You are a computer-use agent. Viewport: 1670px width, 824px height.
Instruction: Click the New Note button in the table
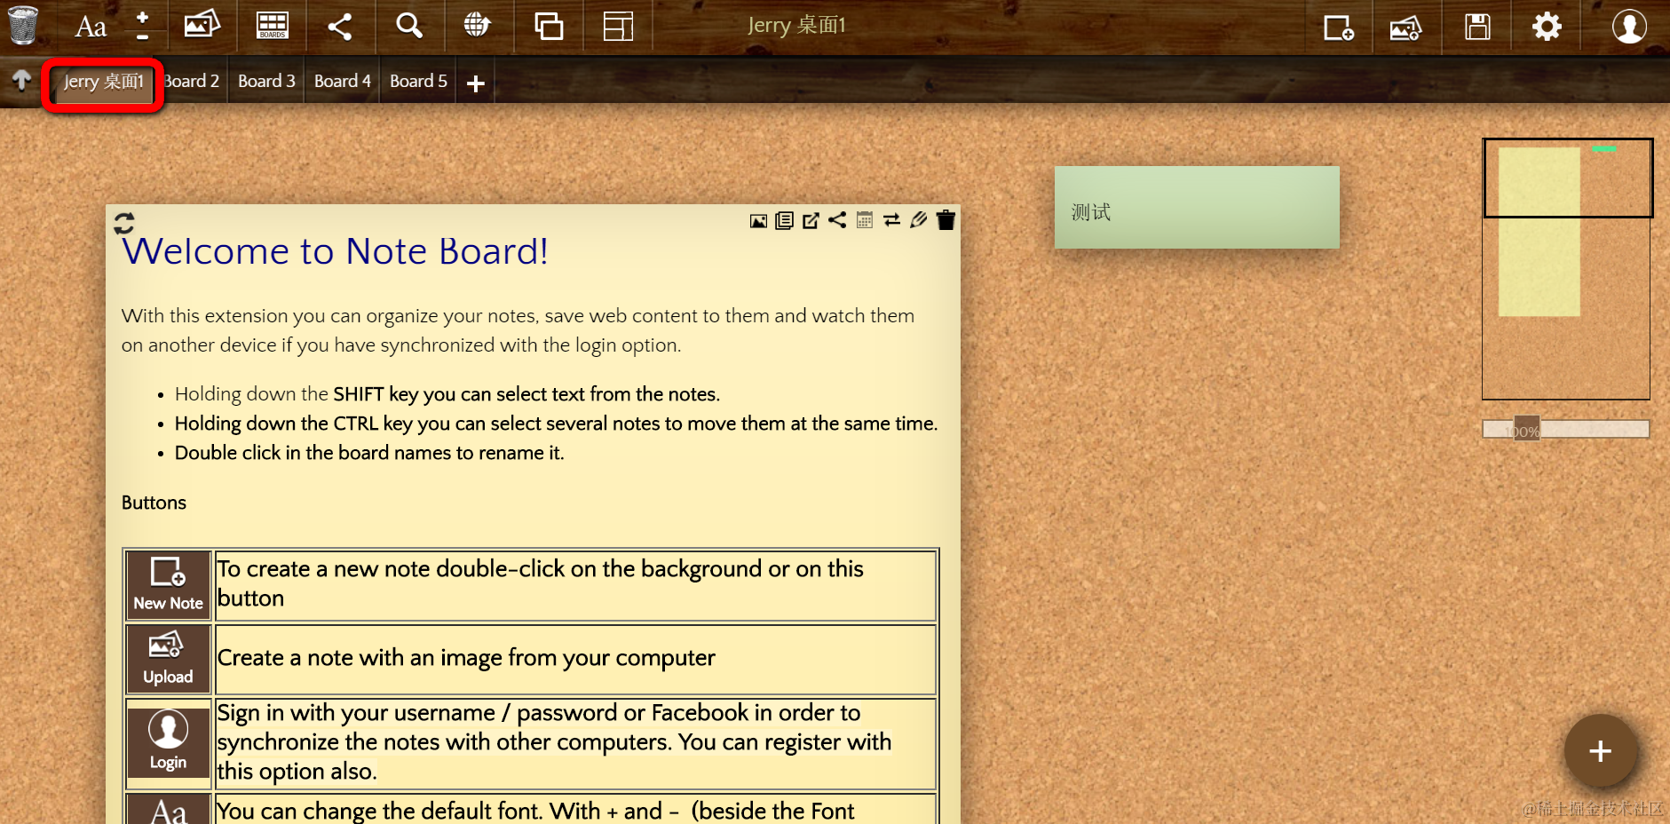pyautogui.click(x=168, y=584)
